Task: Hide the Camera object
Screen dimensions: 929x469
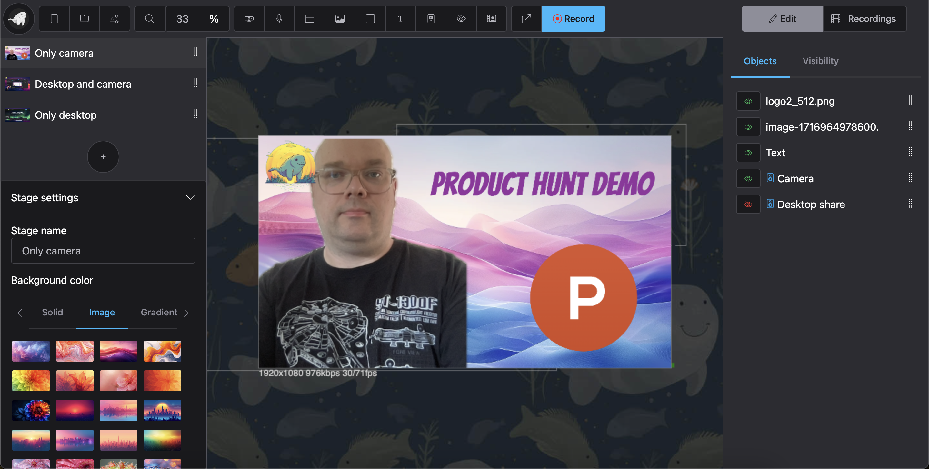Action: point(748,179)
